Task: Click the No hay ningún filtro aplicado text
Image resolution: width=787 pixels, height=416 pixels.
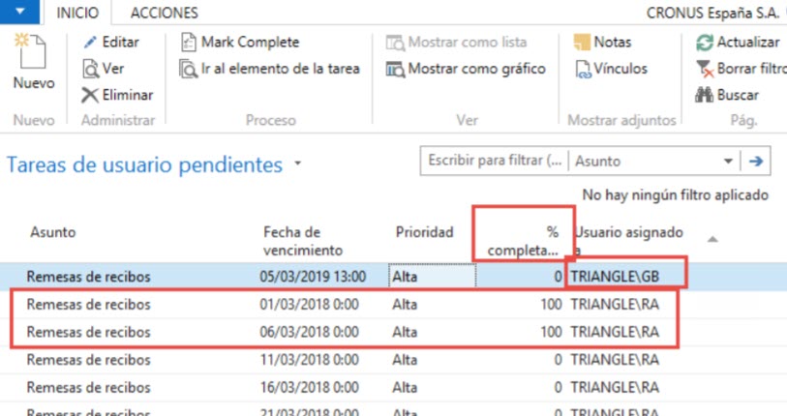Action: click(x=675, y=194)
